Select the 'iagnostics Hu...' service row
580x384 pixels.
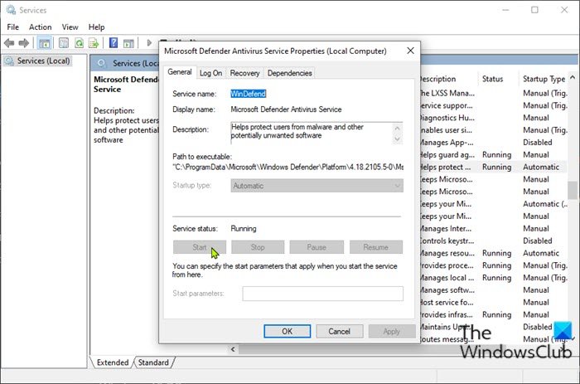(x=493, y=118)
